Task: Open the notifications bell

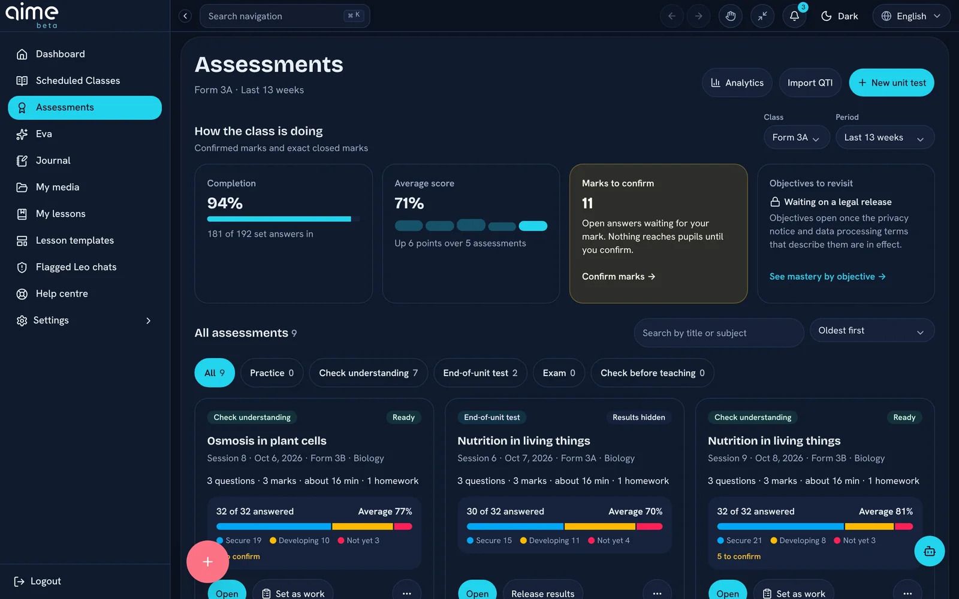Action: (794, 16)
